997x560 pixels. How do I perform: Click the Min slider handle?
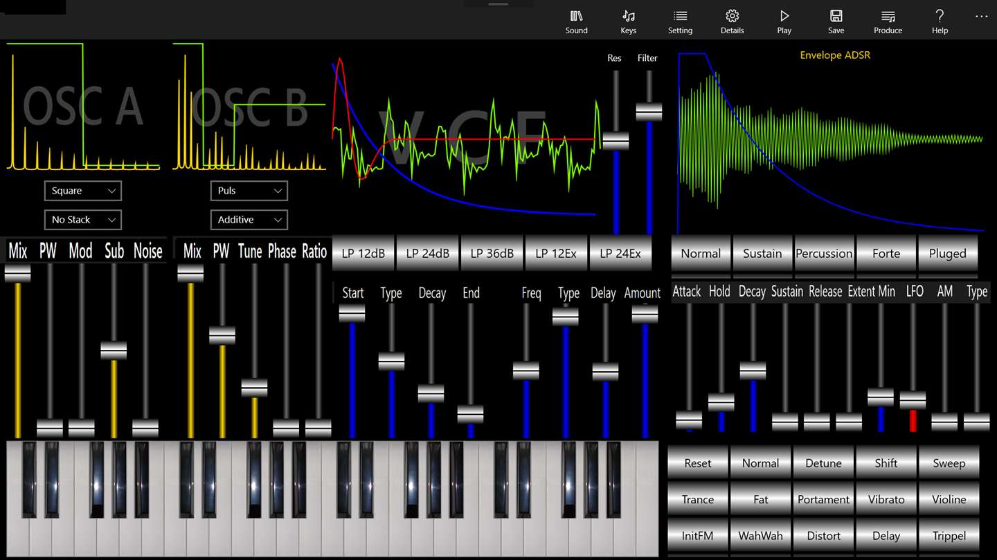click(881, 397)
